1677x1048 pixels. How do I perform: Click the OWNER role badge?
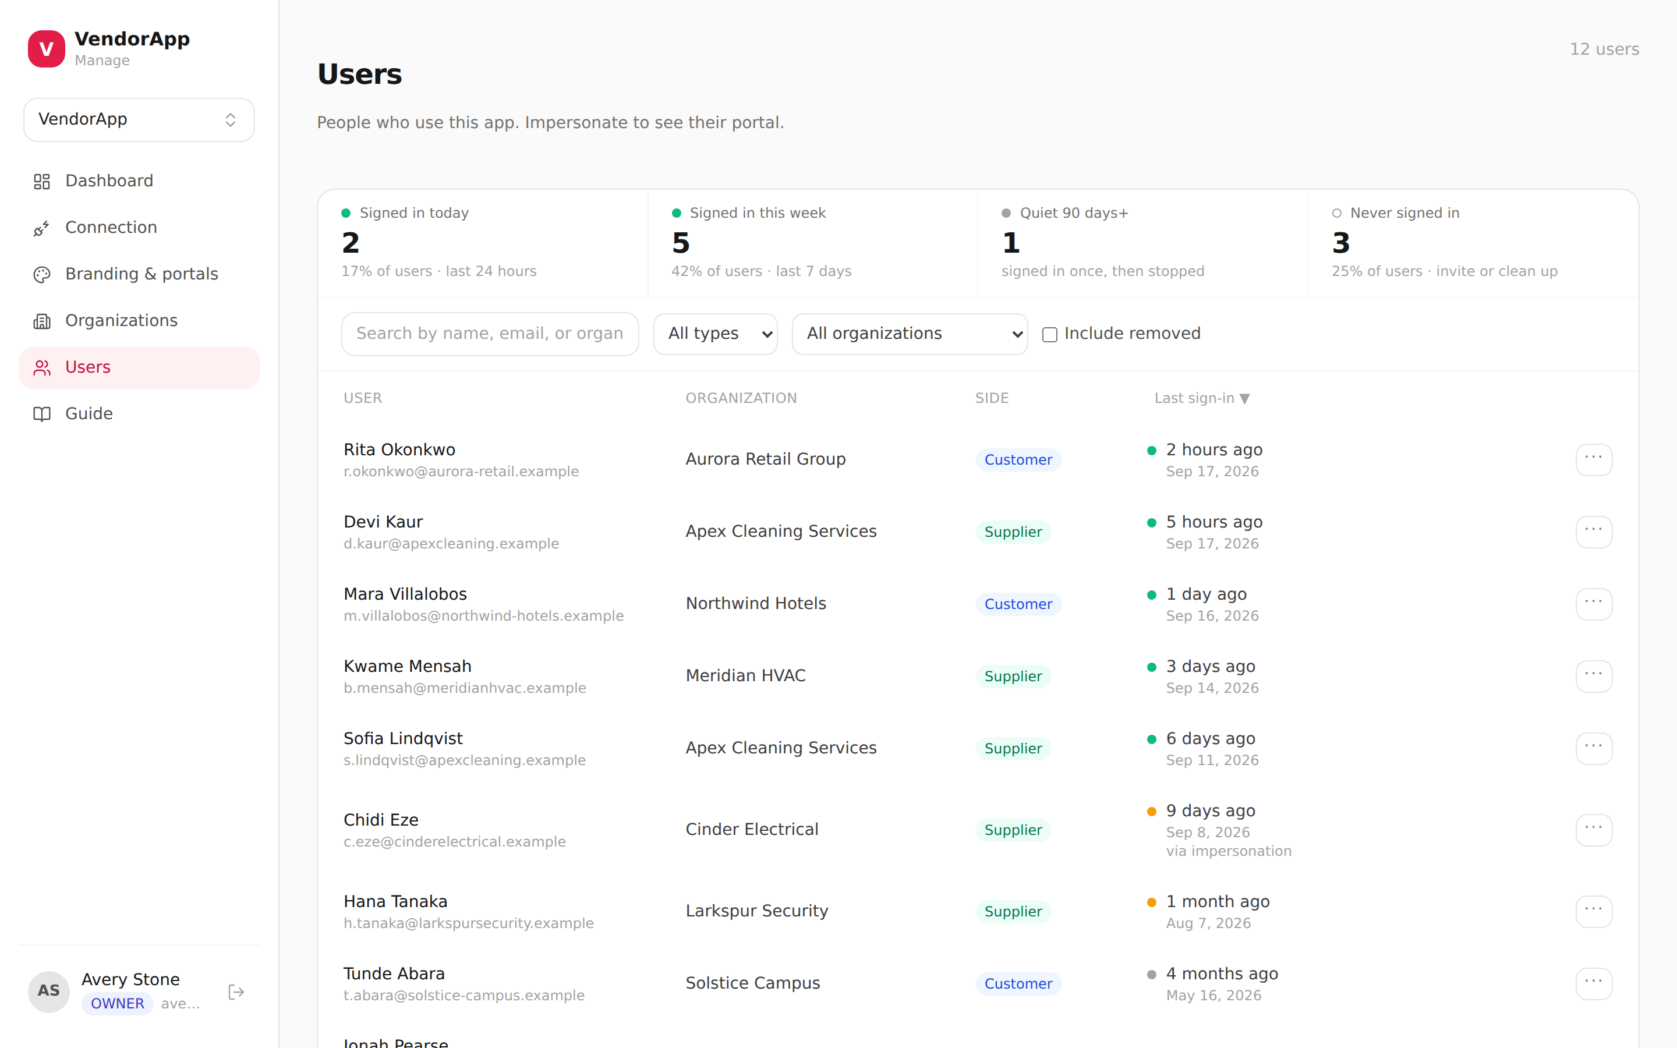point(117,1004)
